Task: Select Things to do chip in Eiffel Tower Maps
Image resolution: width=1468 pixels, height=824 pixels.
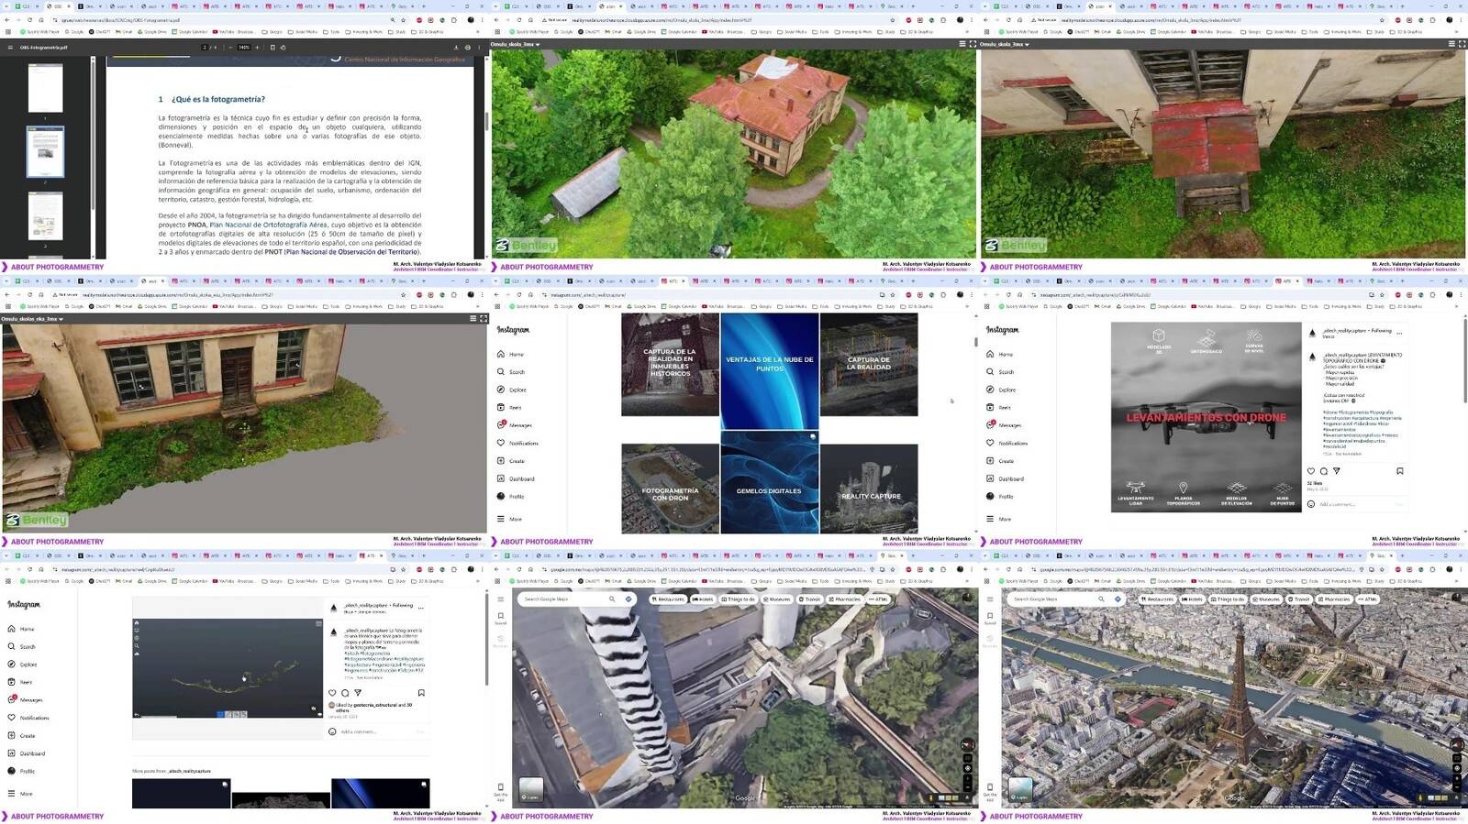Action: pyautogui.click(x=1229, y=599)
